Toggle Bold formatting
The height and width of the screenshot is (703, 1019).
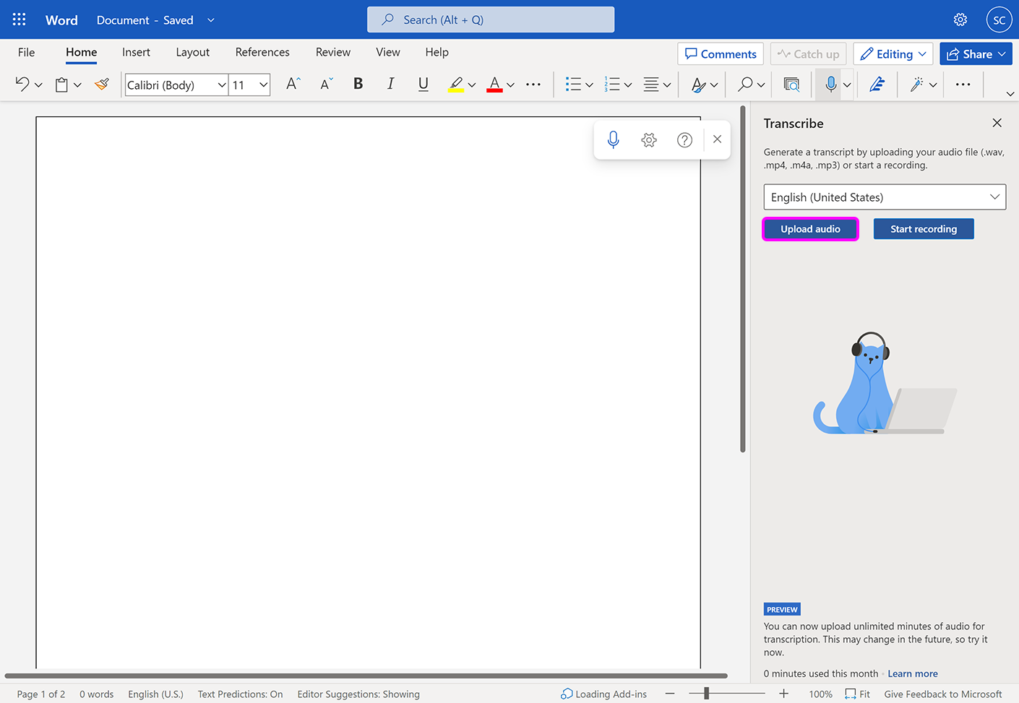coord(358,85)
